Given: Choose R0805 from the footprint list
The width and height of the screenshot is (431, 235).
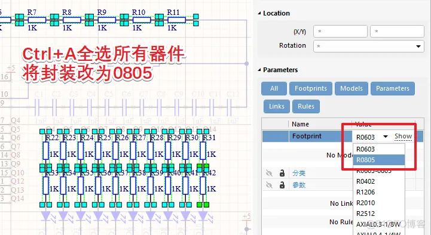Looking at the screenshot, I should tap(379, 160).
